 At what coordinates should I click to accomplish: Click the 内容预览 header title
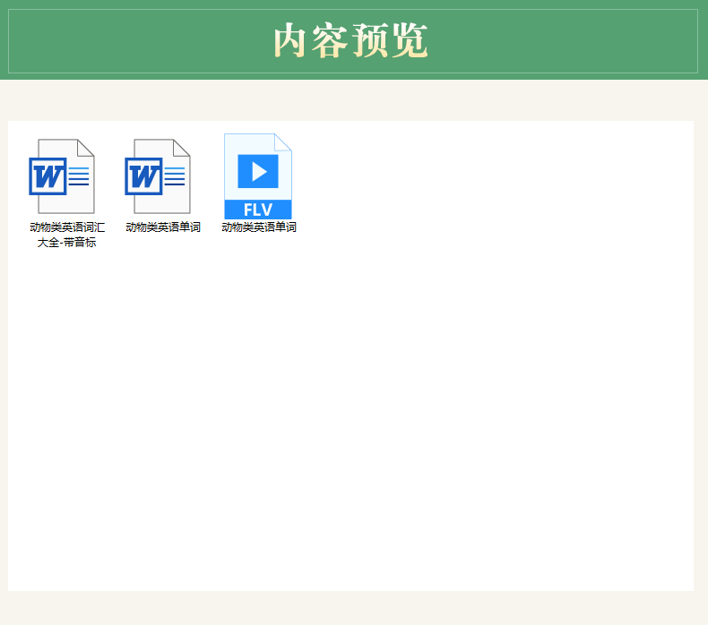click(350, 40)
